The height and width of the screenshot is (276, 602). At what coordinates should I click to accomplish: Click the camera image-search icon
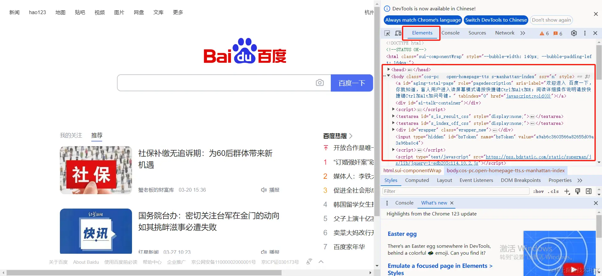[320, 83]
